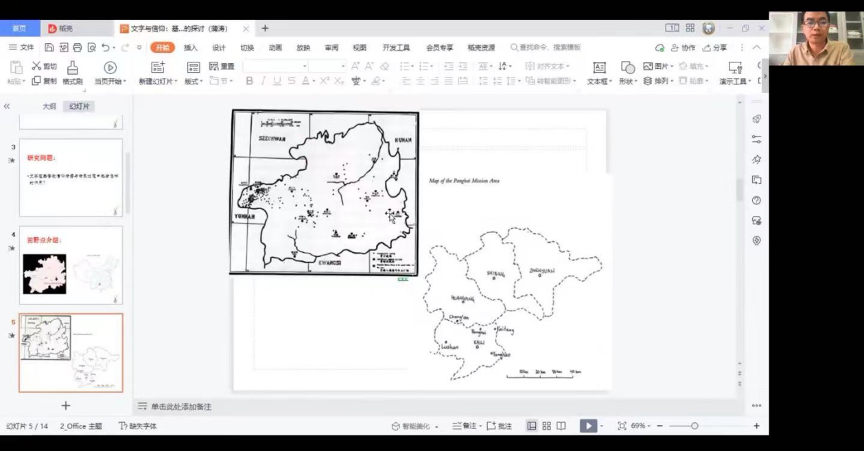Click the Print icon in quick access toolbar
The image size is (864, 451).
click(x=78, y=47)
